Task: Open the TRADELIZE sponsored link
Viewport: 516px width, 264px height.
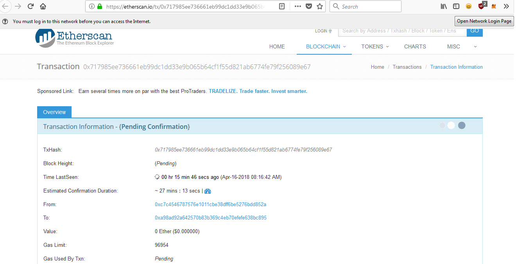Action: click(x=258, y=91)
